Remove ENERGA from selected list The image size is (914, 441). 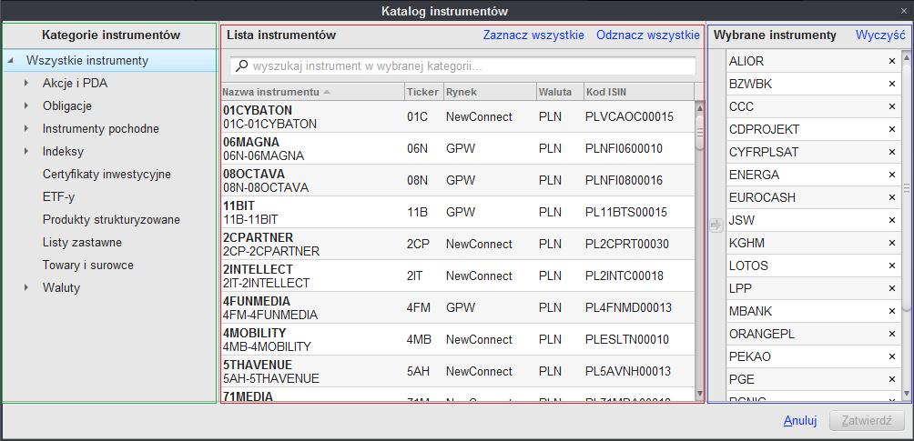pos(891,175)
